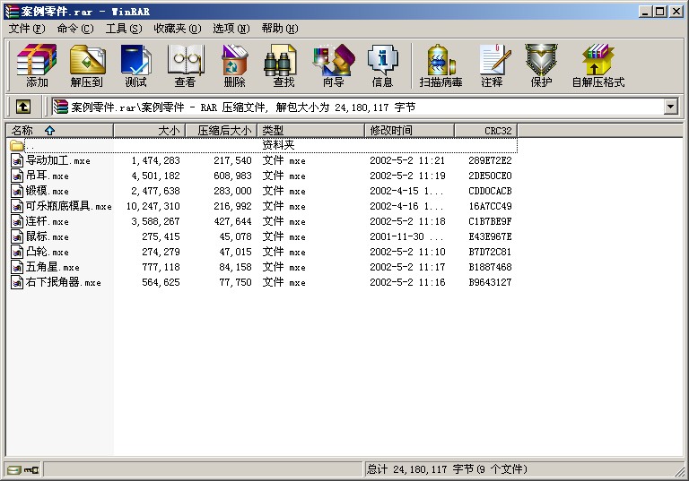Open the 帮助(H) menu
Viewport: 689px width, 481px height.
(x=280, y=29)
